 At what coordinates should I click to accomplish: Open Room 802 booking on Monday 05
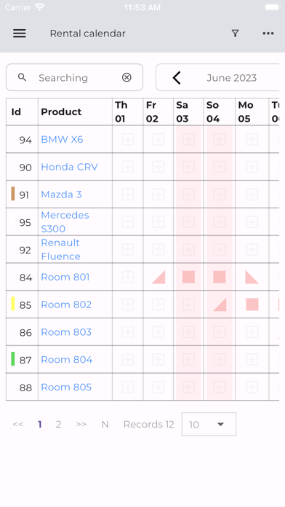252,304
